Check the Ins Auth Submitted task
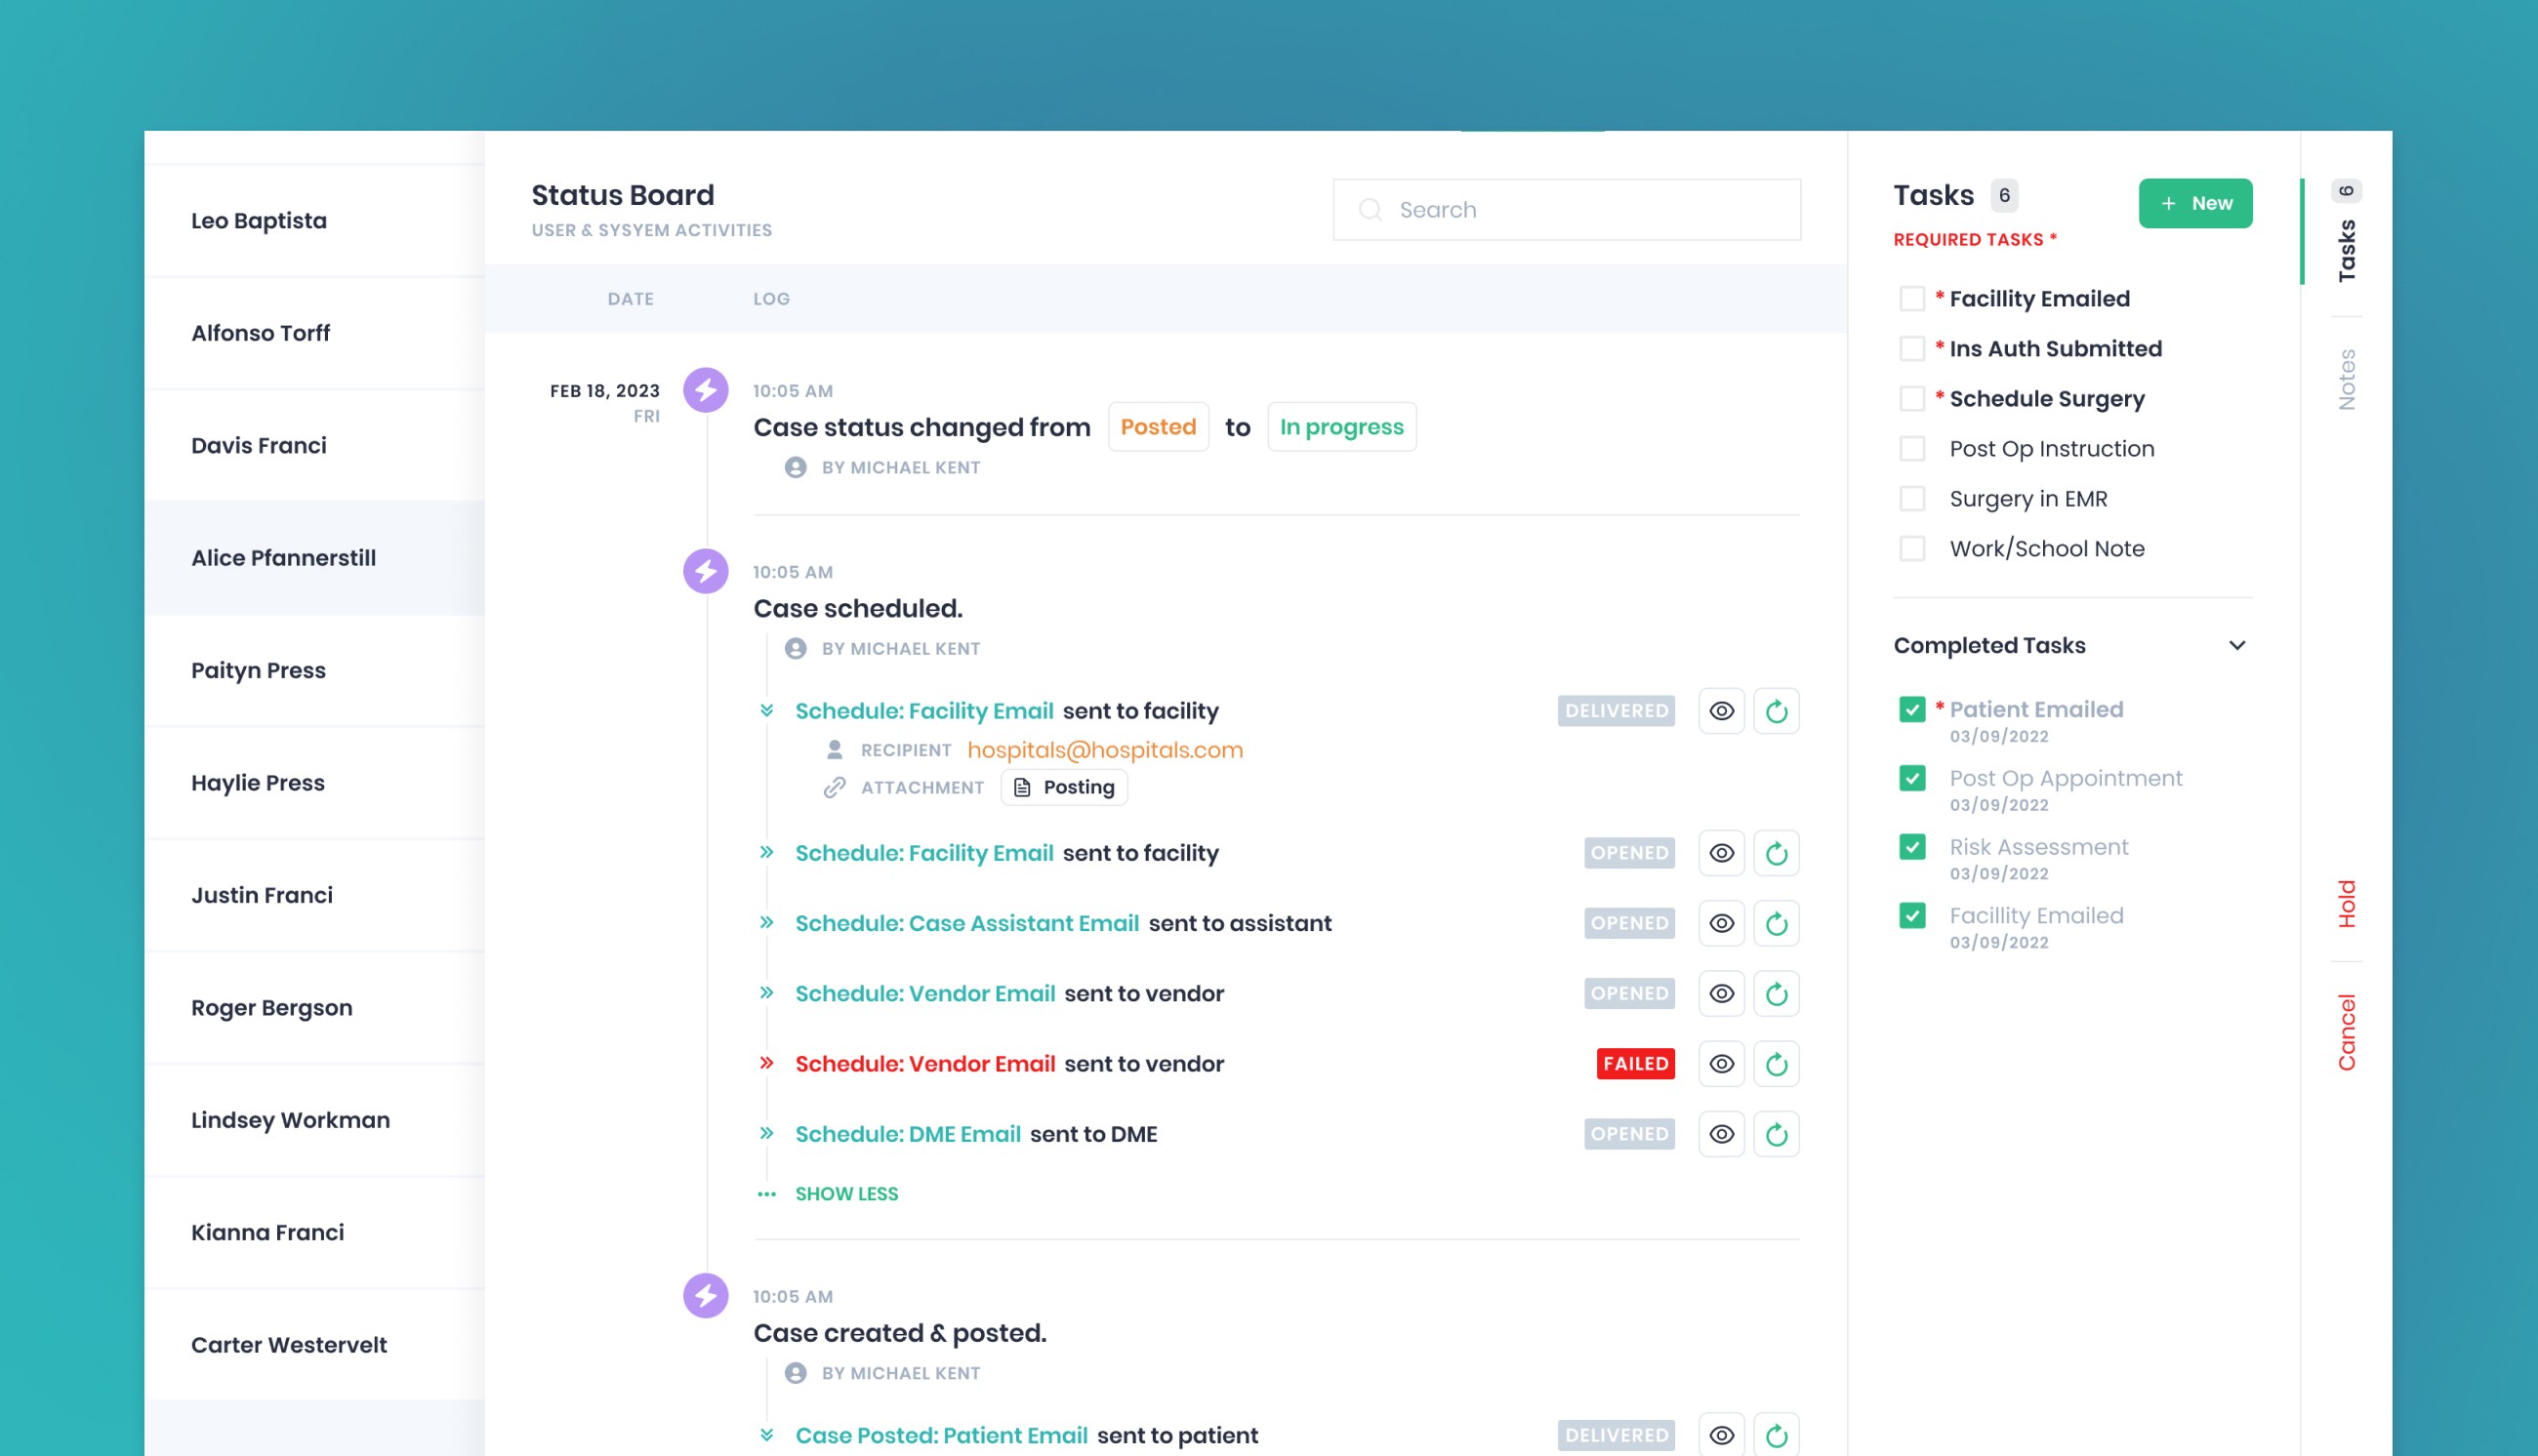This screenshot has width=2538, height=1456. click(1912, 349)
